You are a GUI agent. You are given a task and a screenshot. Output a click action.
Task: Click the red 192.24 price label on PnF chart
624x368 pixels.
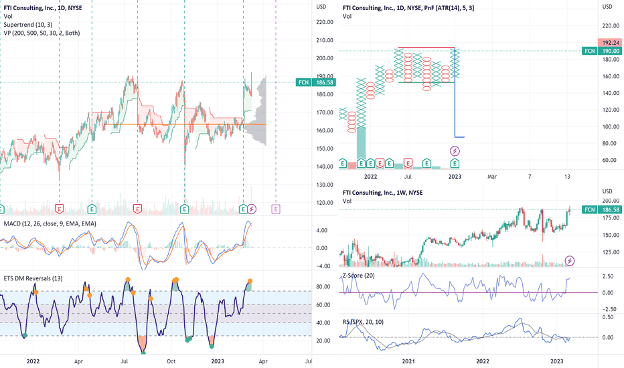click(611, 43)
